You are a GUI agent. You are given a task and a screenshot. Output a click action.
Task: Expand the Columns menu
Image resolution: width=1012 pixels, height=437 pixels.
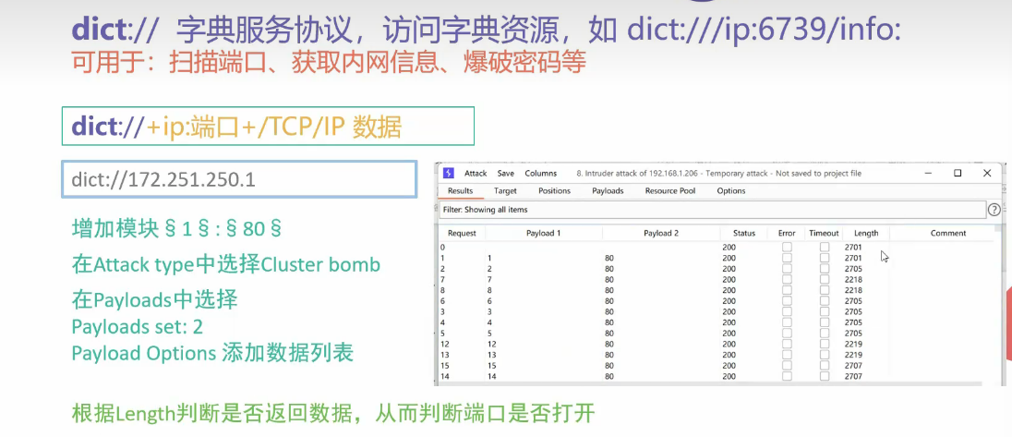541,173
